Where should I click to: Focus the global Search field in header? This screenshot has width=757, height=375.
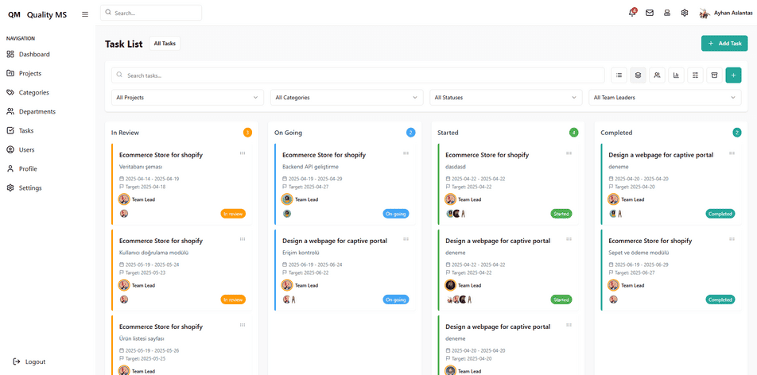[x=151, y=13]
